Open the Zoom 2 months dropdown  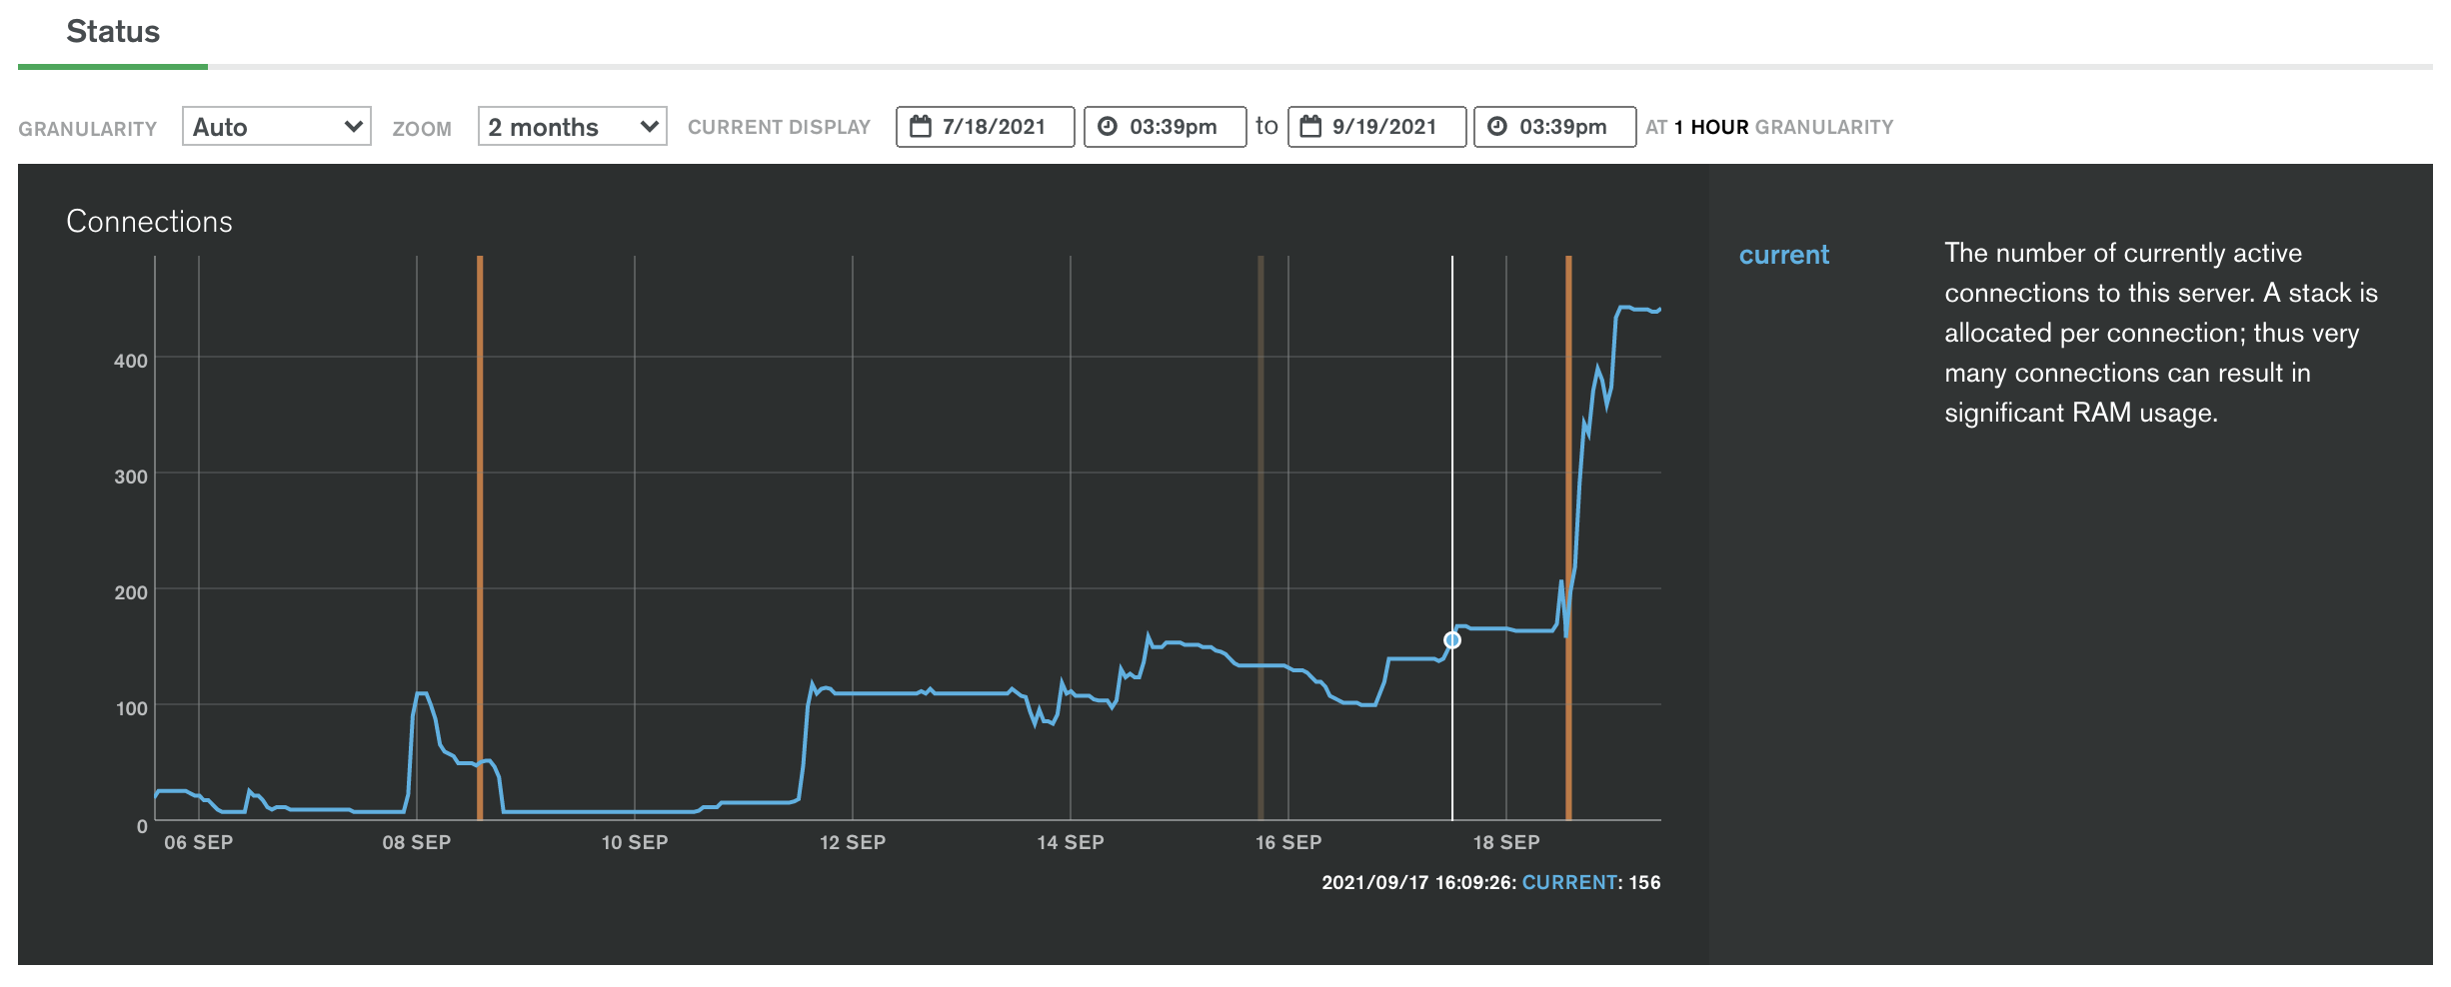(573, 127)
